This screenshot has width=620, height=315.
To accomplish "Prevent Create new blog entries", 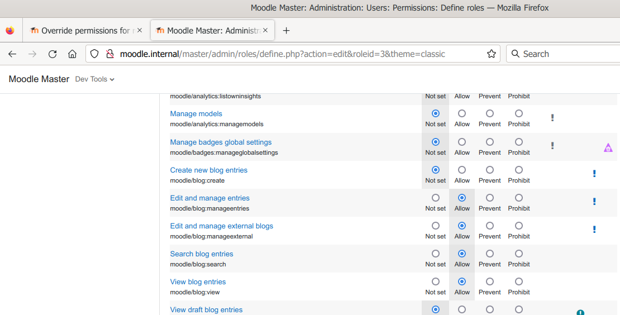I will point(489,170).
